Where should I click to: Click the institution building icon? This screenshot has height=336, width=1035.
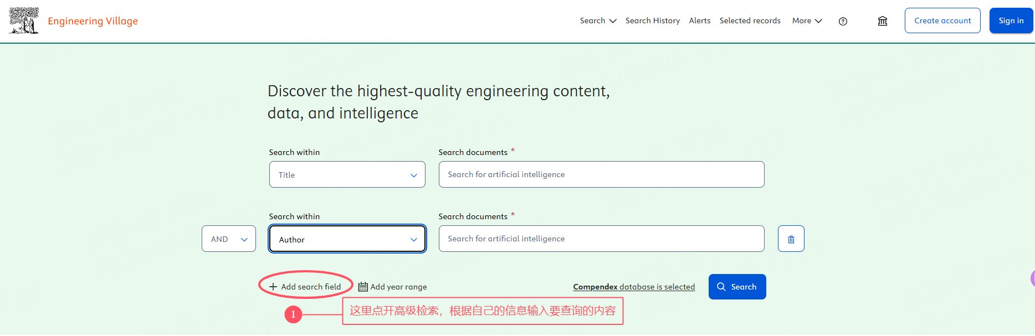click(883, 21)
